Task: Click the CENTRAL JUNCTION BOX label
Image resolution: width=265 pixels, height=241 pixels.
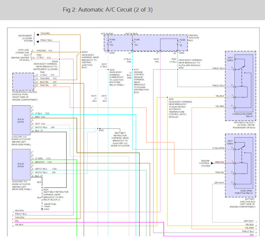Action: [193, 38]
